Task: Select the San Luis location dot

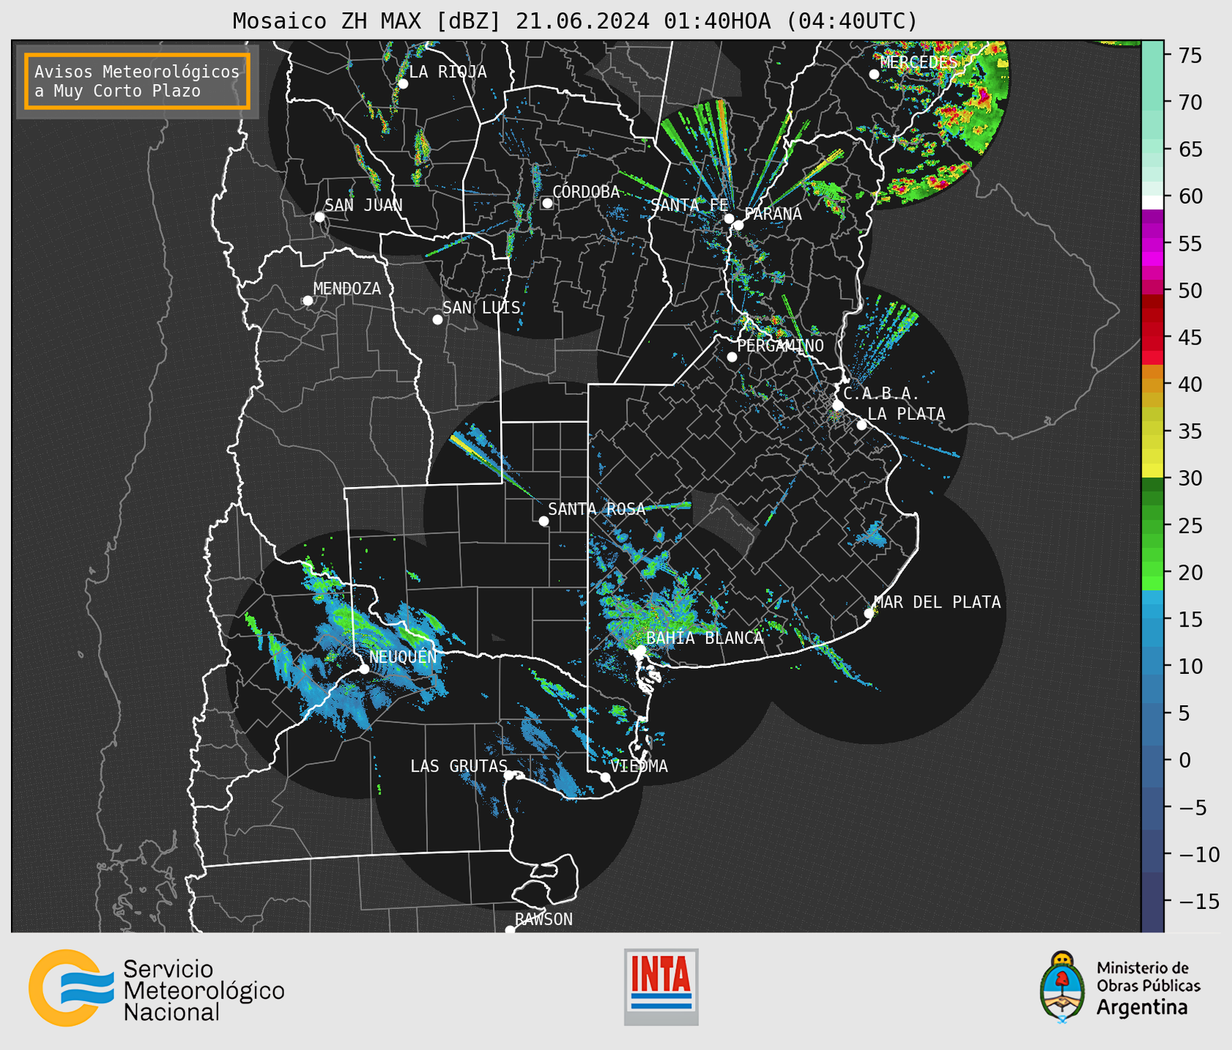Action: tap(437, 320)
